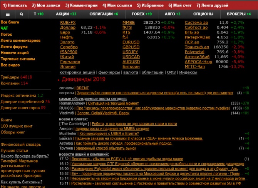Open 'Торговые сигналы' sidebar link
Image resolution: width=258 pixels, height=188 pixels.
tap(18, 59)
